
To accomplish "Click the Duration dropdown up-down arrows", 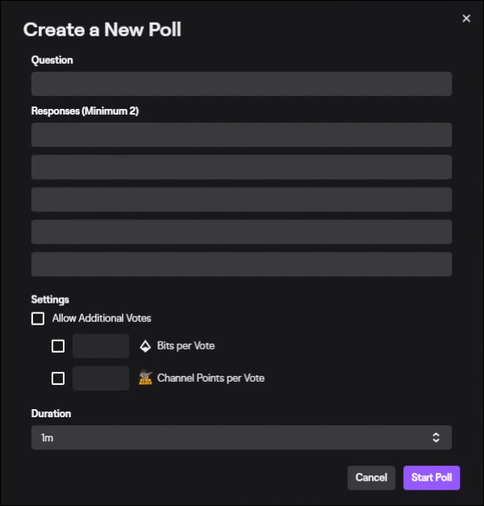I will click(x=436, y=437).
